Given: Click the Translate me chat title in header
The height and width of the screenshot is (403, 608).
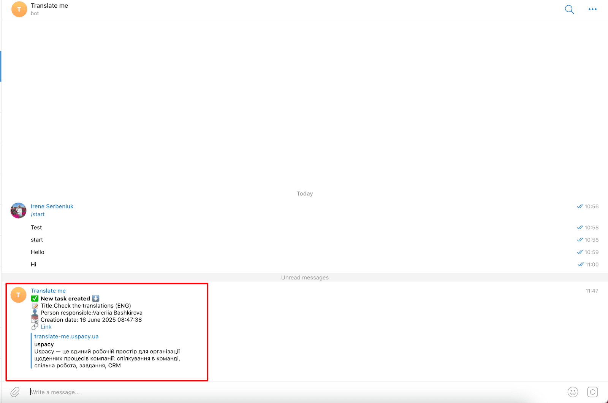Looking at the screenshot, I should click(49, 6).
